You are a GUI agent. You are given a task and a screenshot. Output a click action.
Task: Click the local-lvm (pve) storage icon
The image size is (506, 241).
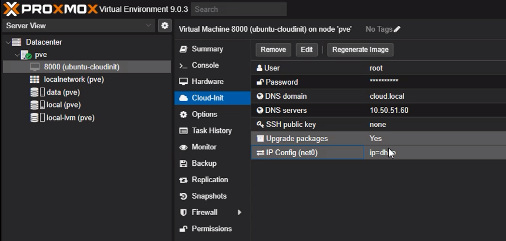(x=37, y=118)
